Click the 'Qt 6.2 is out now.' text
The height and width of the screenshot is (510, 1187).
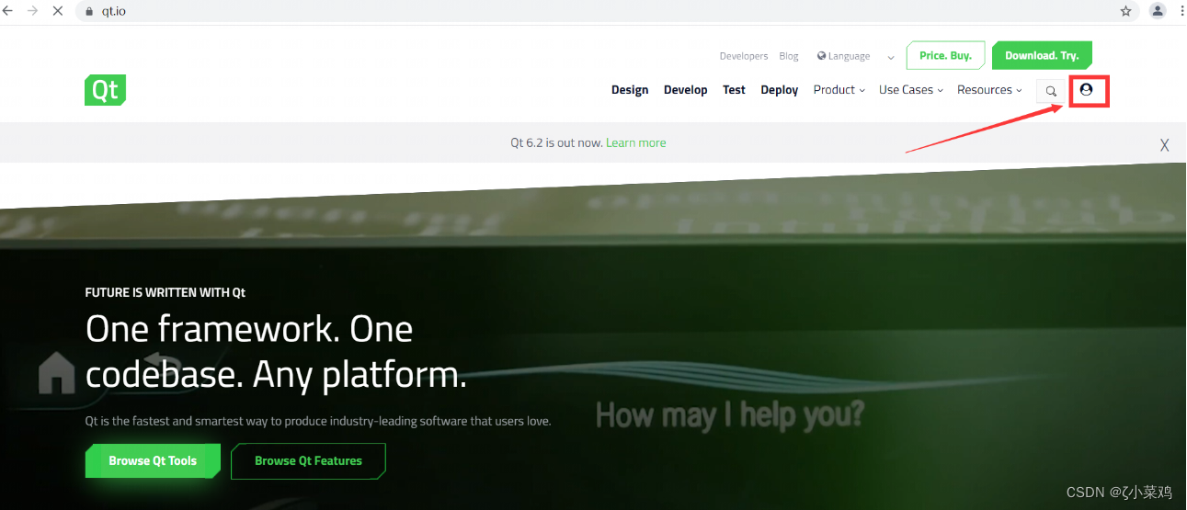tap(556, 142)
